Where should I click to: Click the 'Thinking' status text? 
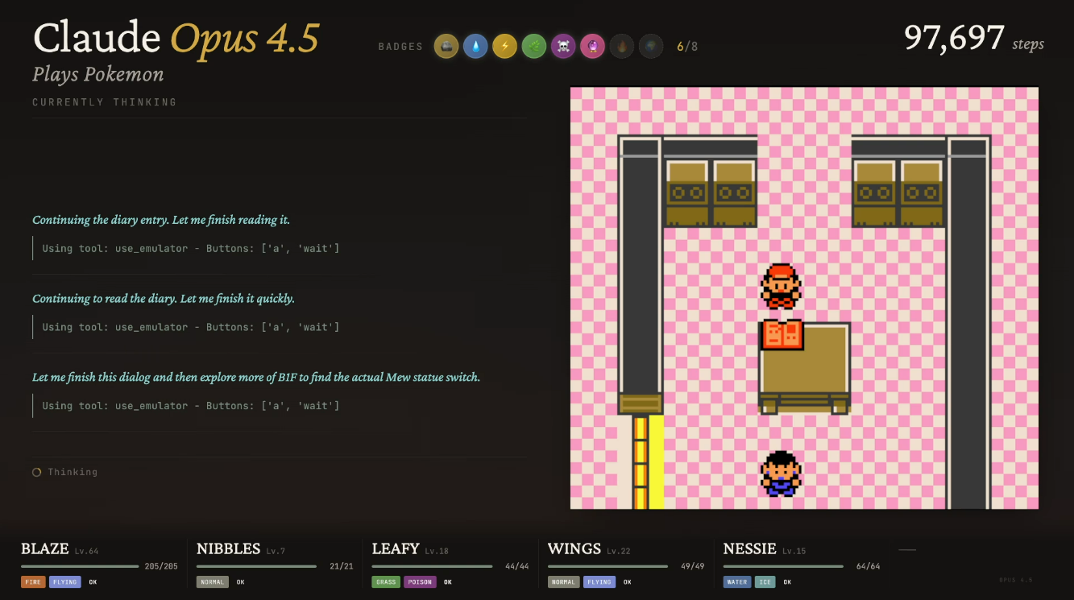click(73, 472)
